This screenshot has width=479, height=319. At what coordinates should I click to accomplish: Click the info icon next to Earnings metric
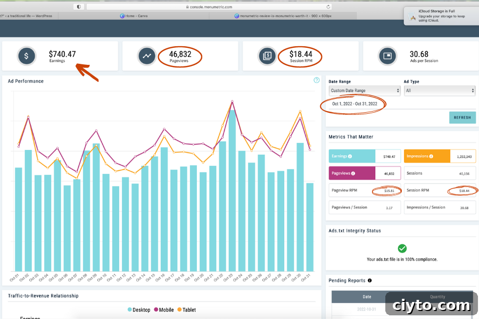point(350,156)
